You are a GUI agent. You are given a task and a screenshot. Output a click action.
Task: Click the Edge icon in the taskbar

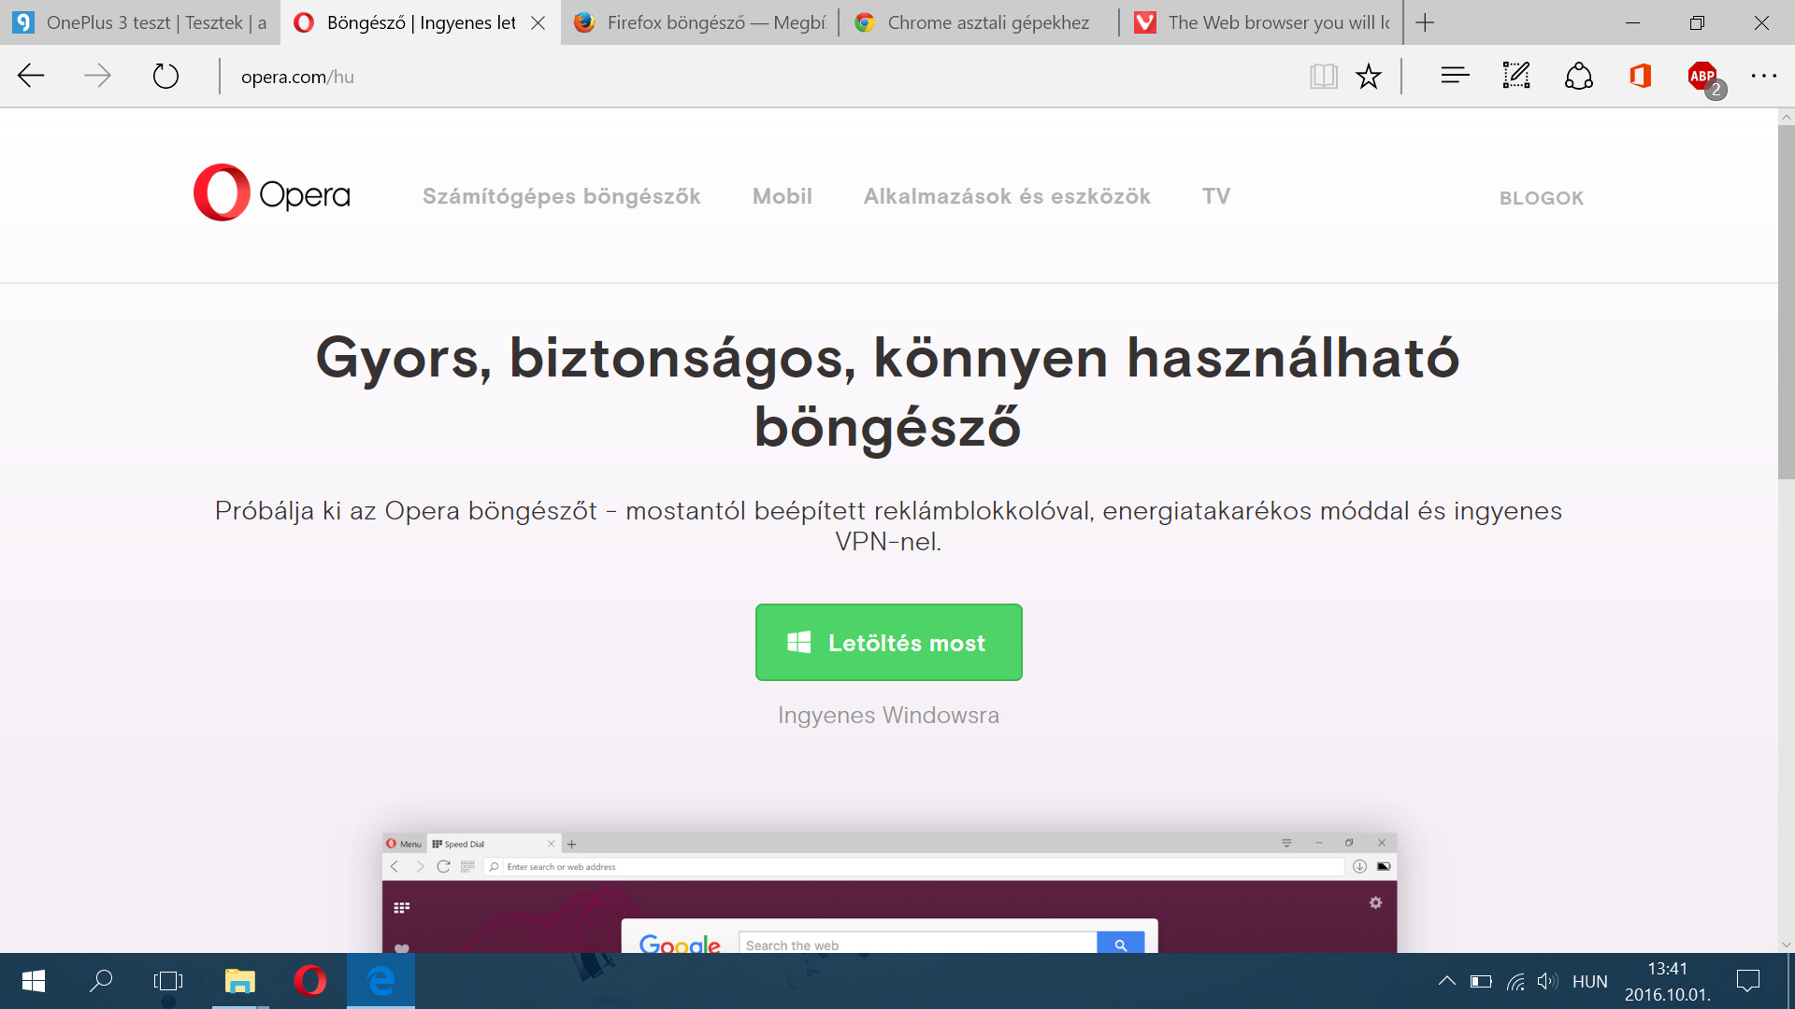click(381, 981)
